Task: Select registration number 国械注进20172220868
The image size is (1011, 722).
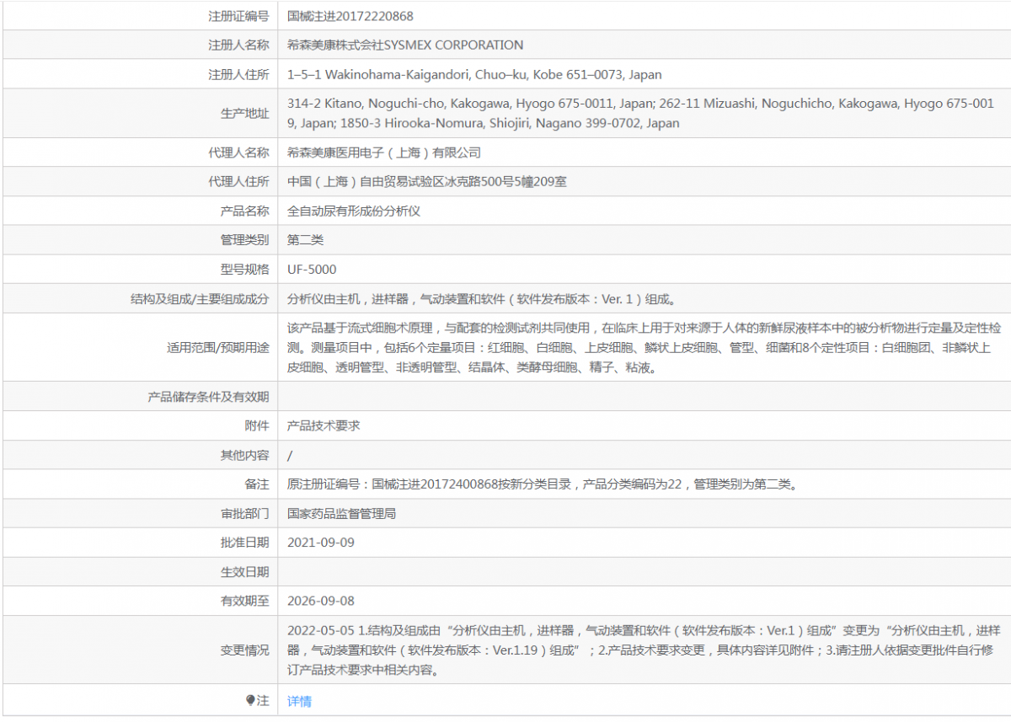Action: [x=350, y=16]
